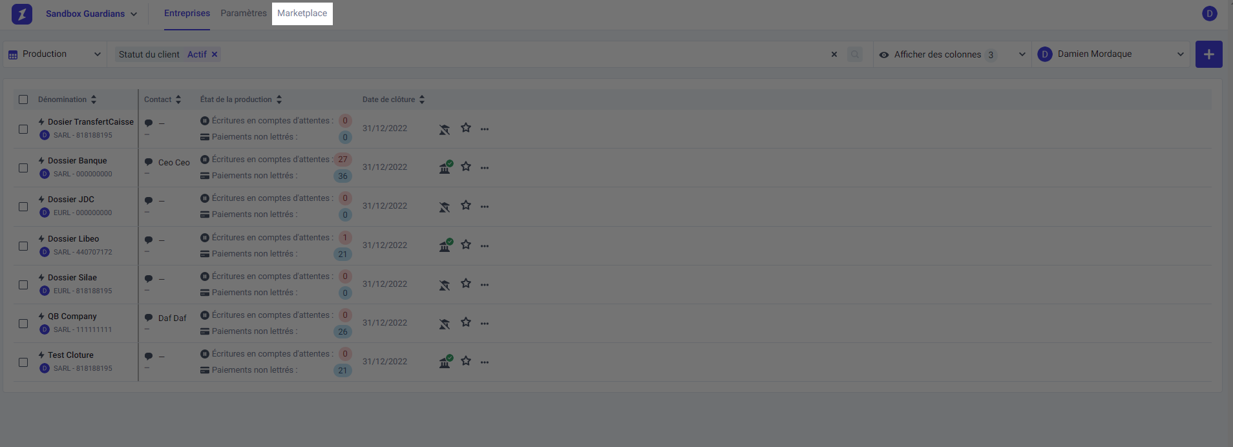The image size is (1233, 447).
Task: Open the Dosier TransfertCaisse company
Action: (x=90, y=122)
